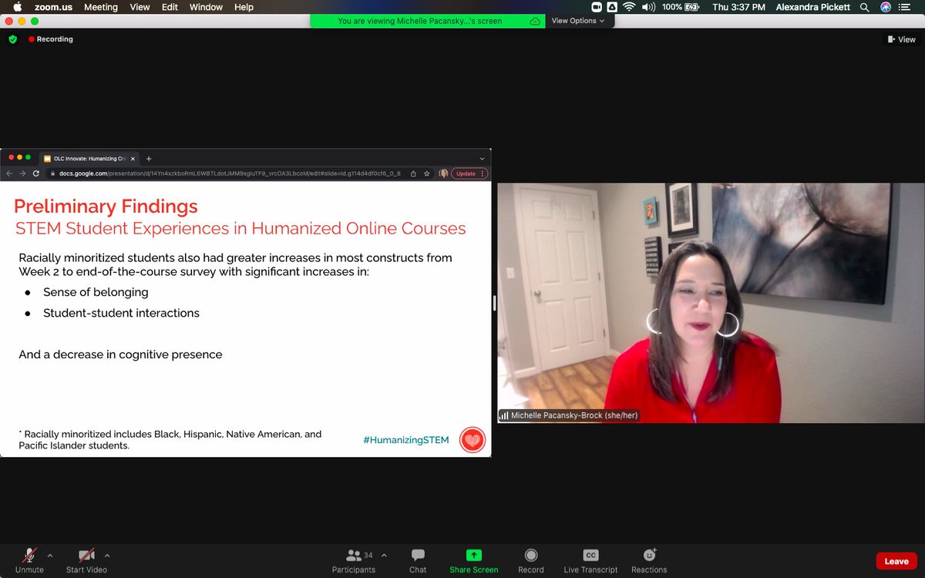Image resolution: width=925 pixels, height=578 pixels.
Task: Enable Live Transcript captions
Action: (590, 560)
